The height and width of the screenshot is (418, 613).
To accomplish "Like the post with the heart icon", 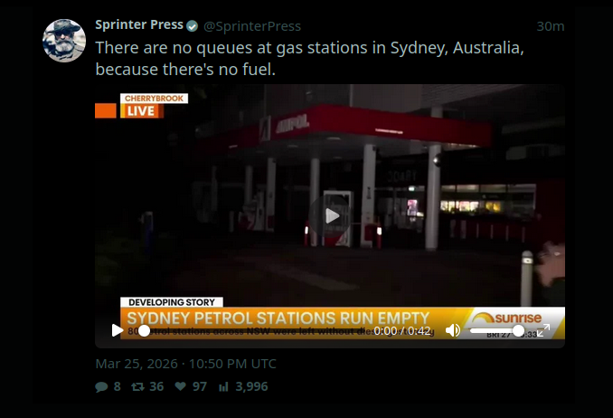I will pos(180,386).
